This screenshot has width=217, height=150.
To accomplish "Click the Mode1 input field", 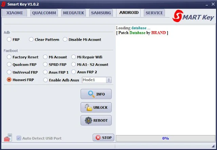I will point(94,80).
